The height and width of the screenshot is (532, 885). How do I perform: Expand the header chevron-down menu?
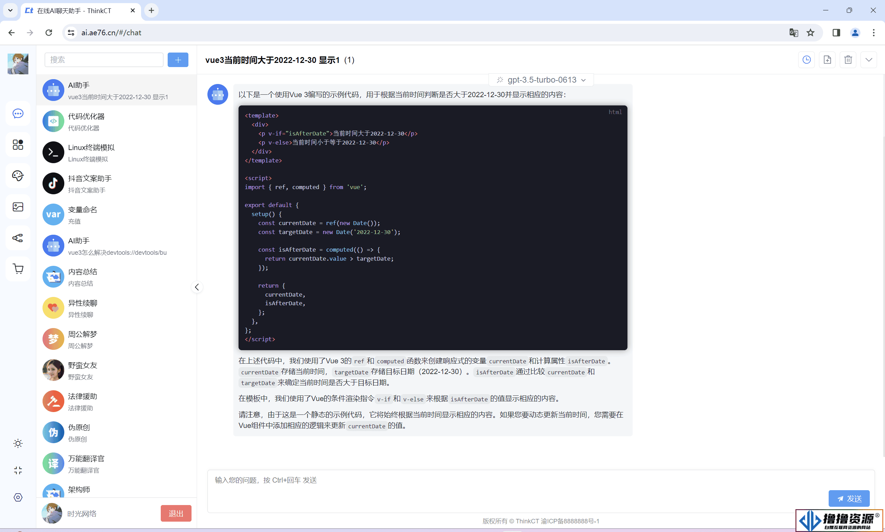point(869,59)
